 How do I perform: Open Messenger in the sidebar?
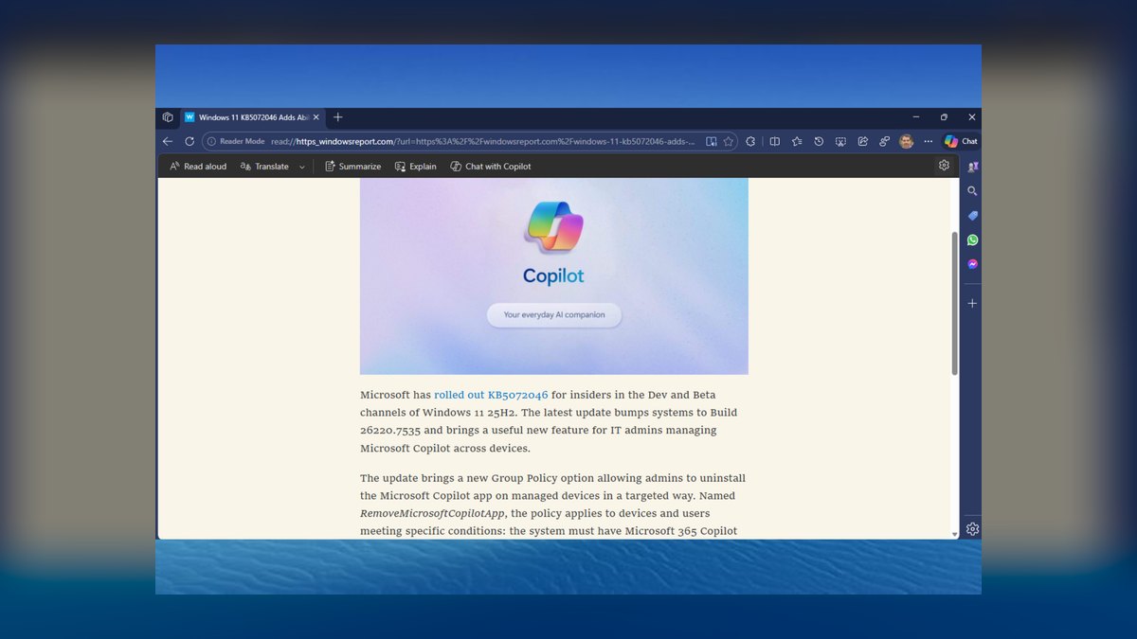click(972, 264)
